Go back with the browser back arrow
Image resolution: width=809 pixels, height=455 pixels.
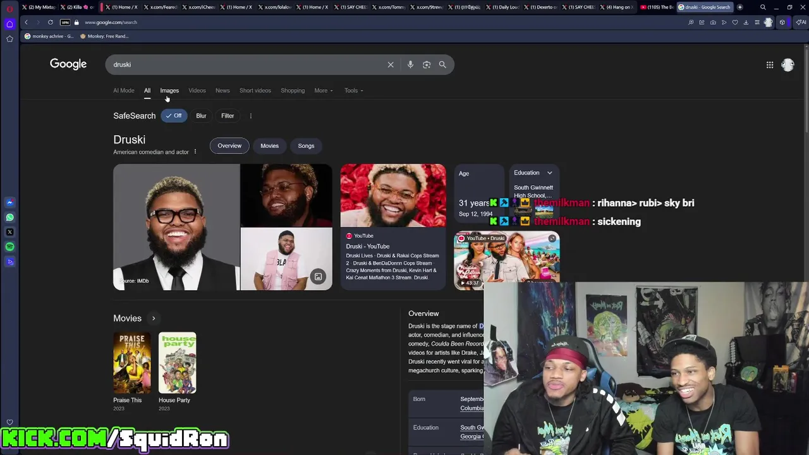[26, 22]
